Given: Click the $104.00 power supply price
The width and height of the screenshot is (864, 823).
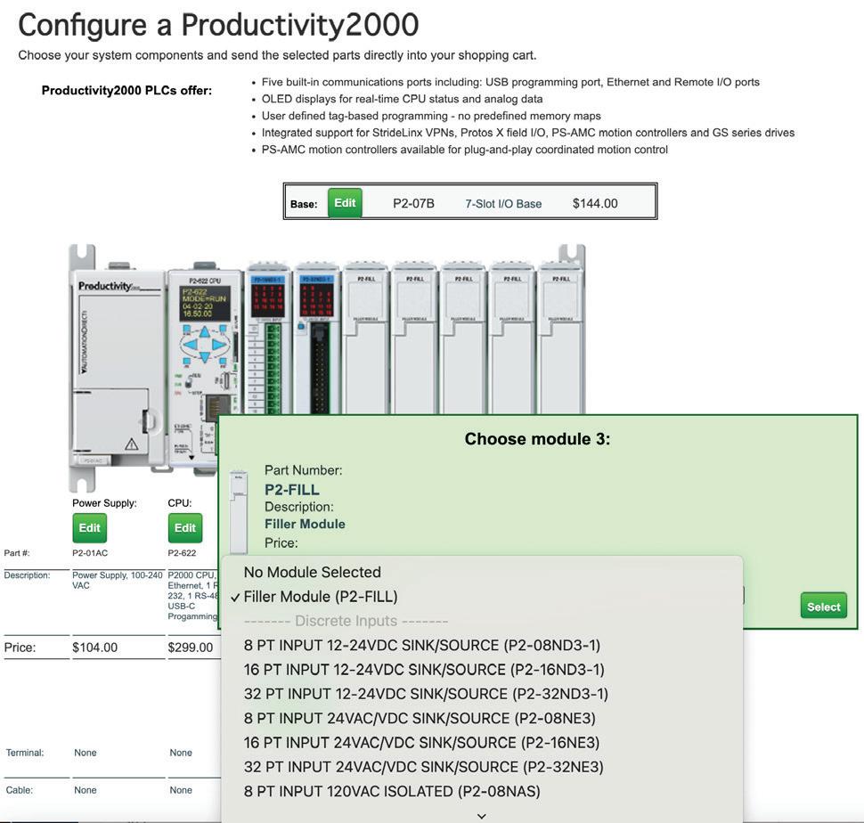Looking at the screenshot, I should click(x=94, y=648).
